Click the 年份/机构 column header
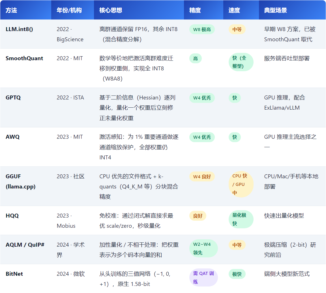 pyautogui.click(x=72, y=10)
